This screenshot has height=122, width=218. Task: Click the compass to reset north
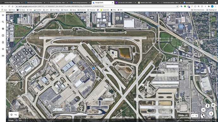tap(211, 114)
